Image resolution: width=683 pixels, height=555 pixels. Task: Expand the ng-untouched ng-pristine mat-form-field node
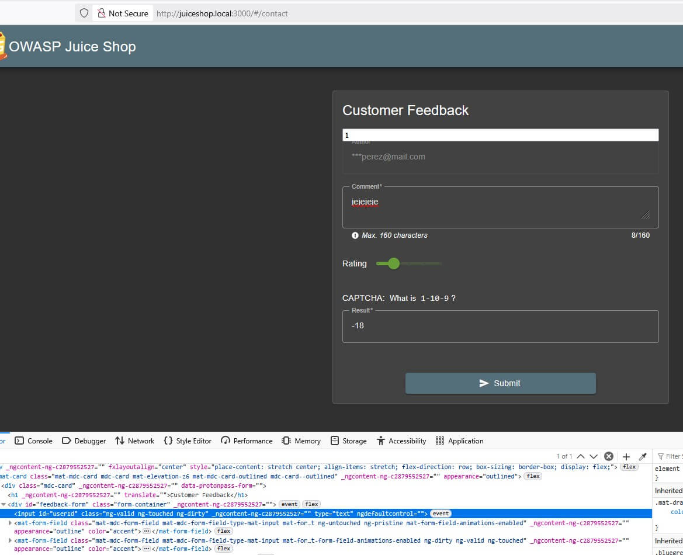click(10, 523)
